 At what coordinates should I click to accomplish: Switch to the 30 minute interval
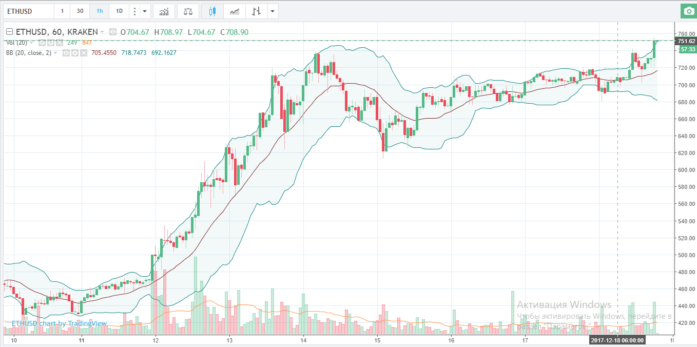[80, 11]
